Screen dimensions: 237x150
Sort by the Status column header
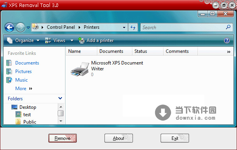tap(148, 51)
